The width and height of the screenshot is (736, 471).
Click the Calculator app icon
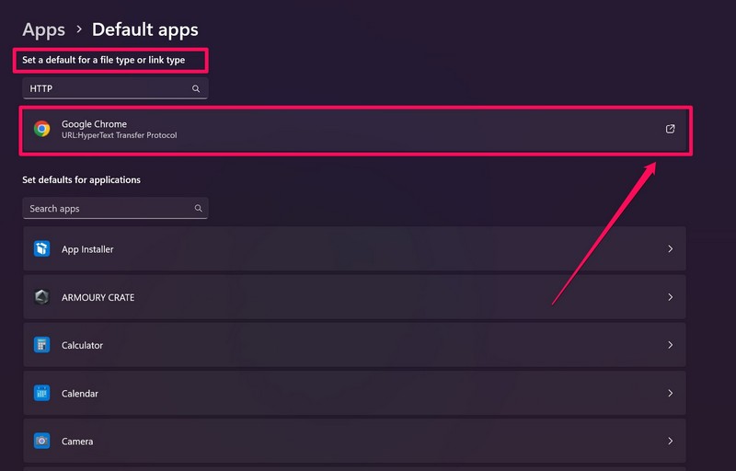(41, 345)
